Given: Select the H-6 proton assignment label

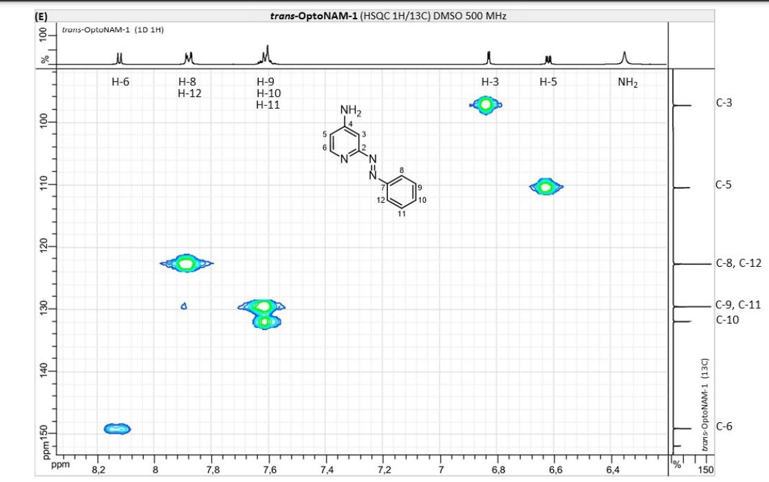Looking at the screenshot, I should pyautogui.click(x=120, y=82).
